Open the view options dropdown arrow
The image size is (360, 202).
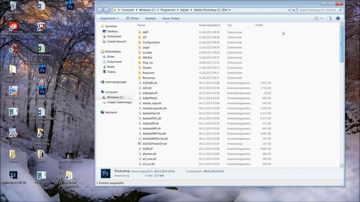321,19
